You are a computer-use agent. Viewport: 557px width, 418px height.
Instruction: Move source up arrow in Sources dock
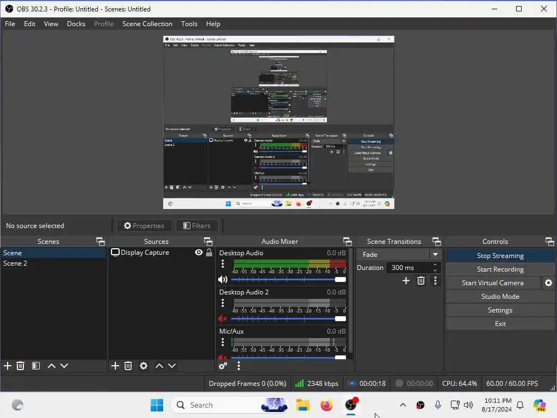[159, 366]
